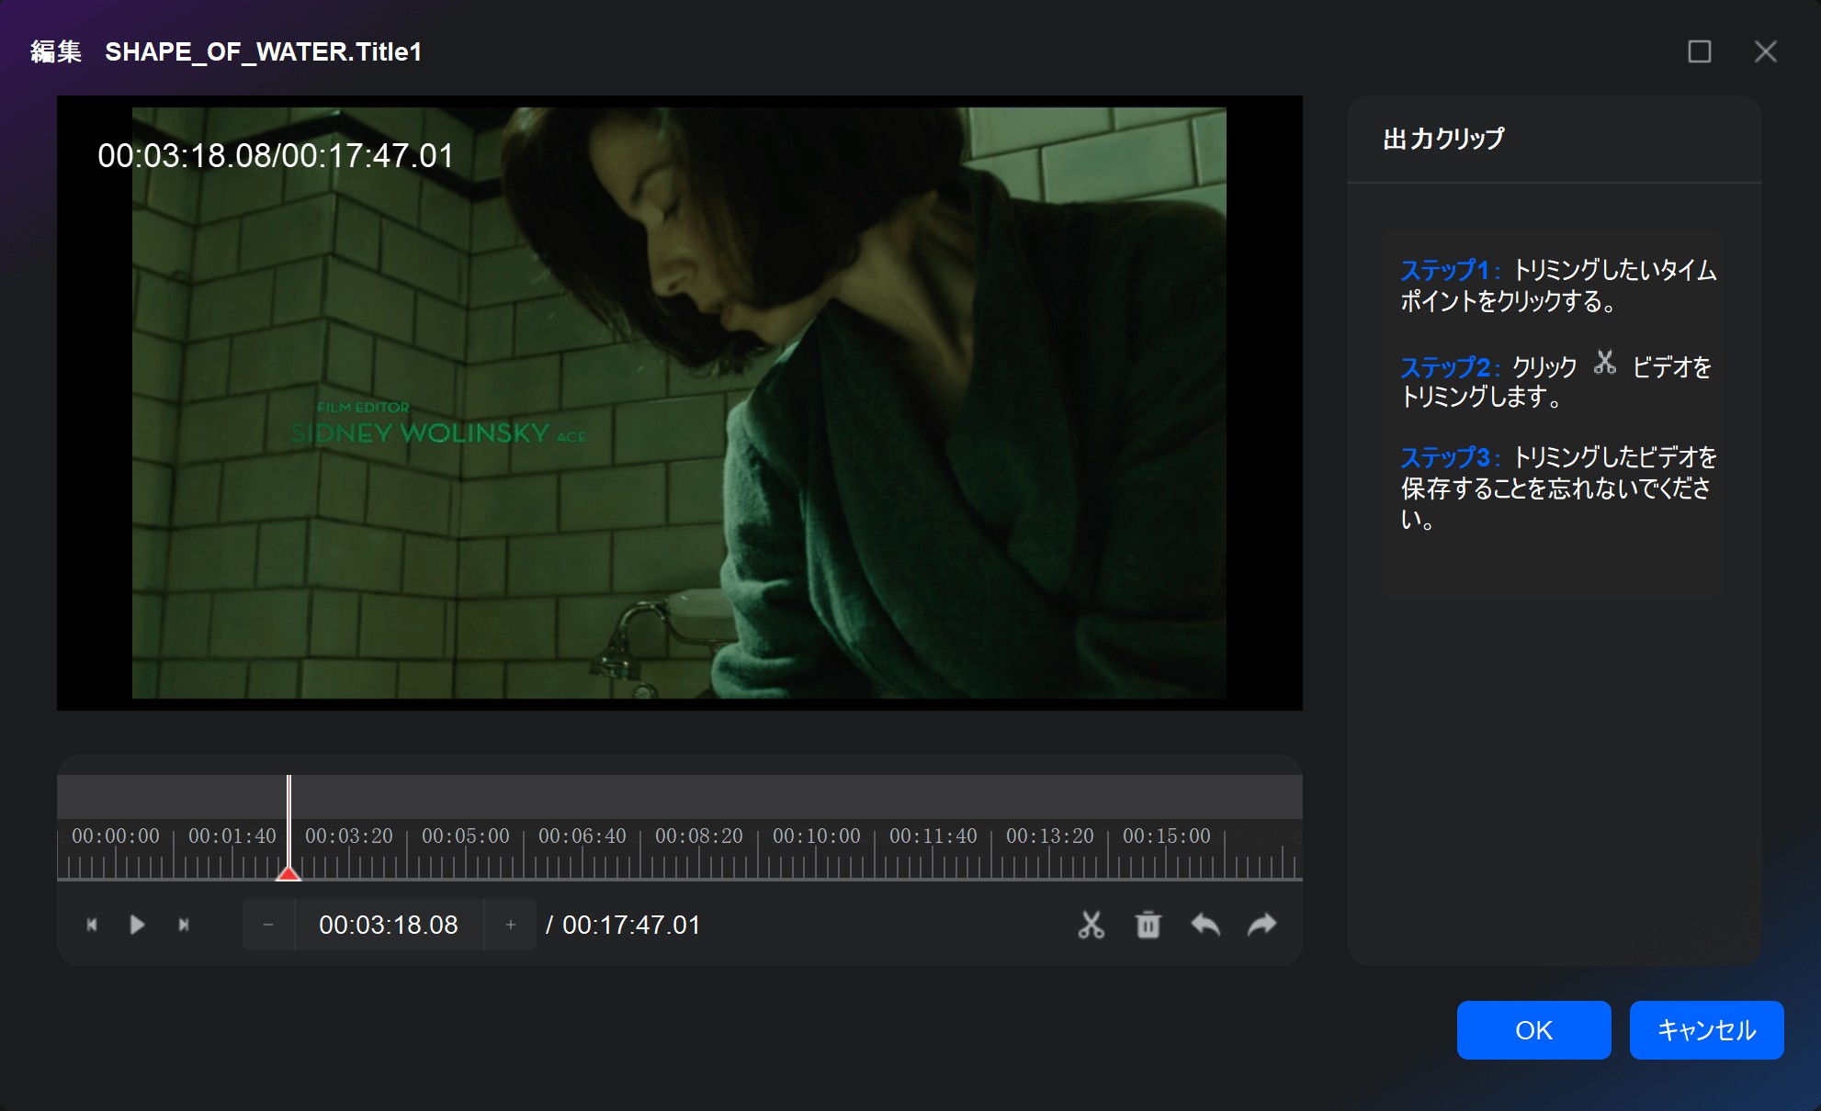Step forward to the next frame
Viewport: 1821px width, 1111px height.
tap(184, 925)
